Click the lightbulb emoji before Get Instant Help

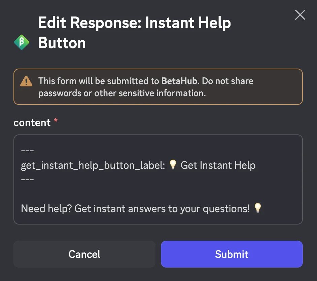173,165
